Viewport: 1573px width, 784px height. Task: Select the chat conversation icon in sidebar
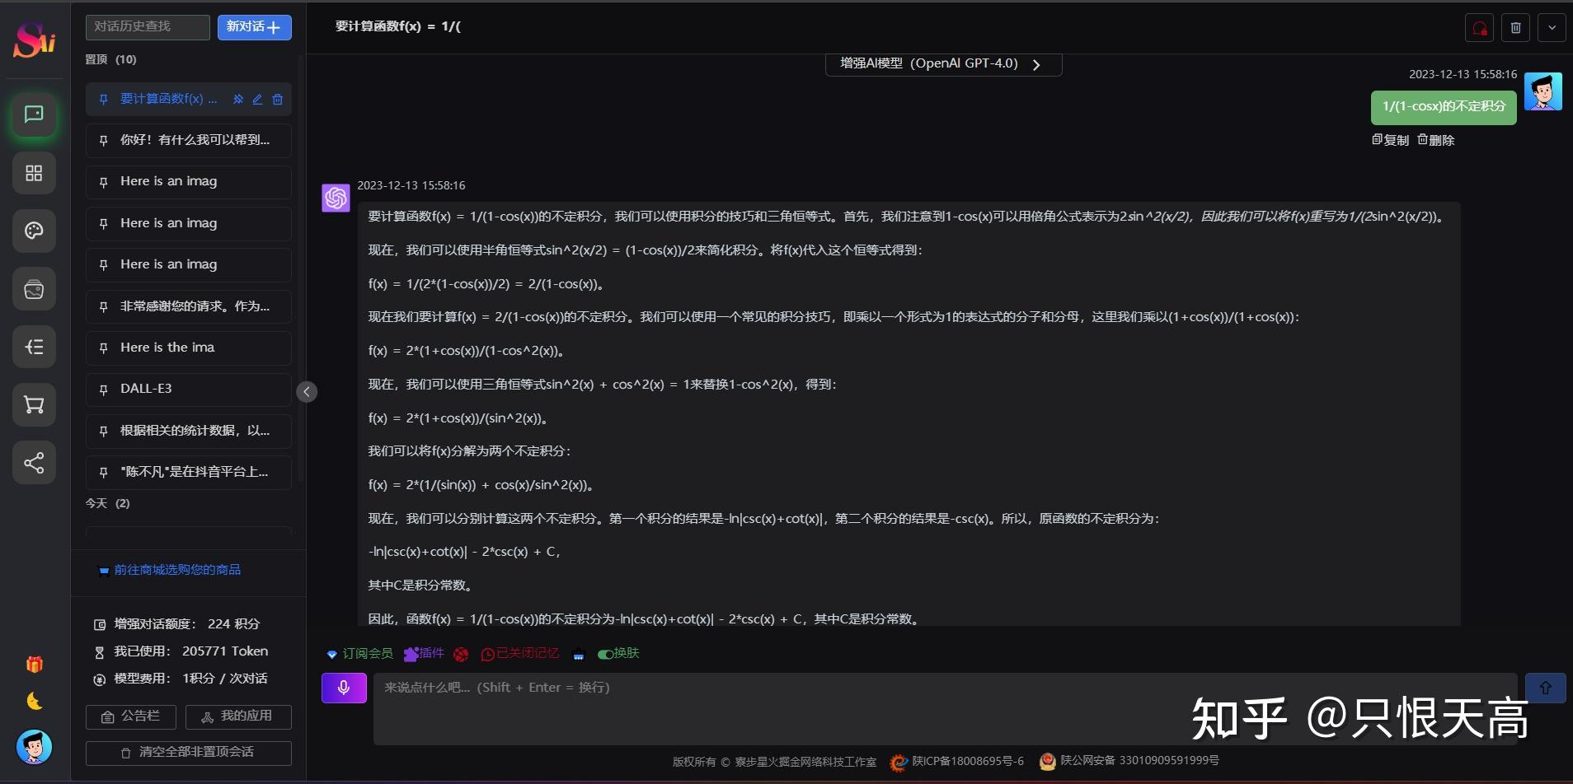33,114
